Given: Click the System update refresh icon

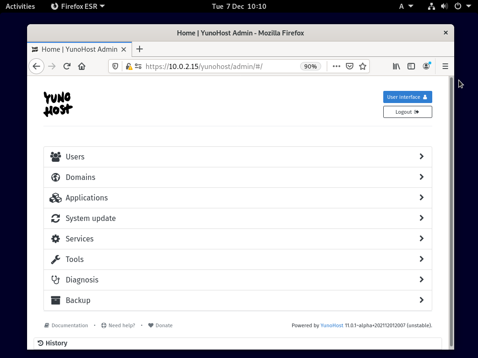Looking at the screenshot, I should coord(56,218).
